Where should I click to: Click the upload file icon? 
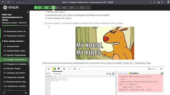[x=110, y=74]
